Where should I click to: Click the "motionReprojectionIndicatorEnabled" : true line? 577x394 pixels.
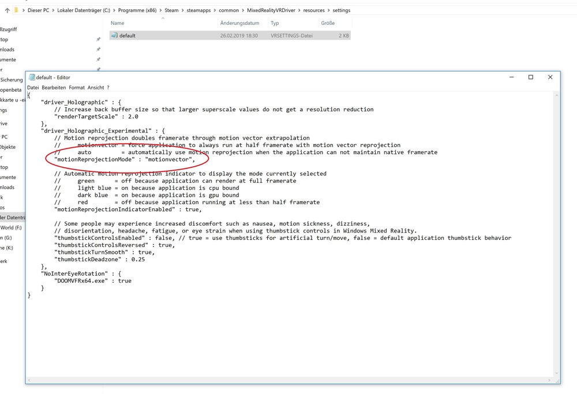point(128,209)
